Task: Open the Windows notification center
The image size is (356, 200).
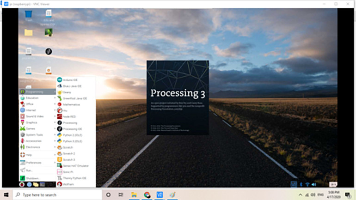Action: (348, 194)
